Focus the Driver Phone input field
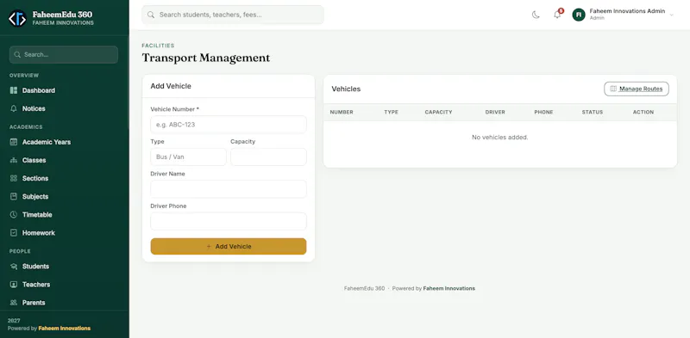Screen dimensions: 690x338 [x=229, y=221]
